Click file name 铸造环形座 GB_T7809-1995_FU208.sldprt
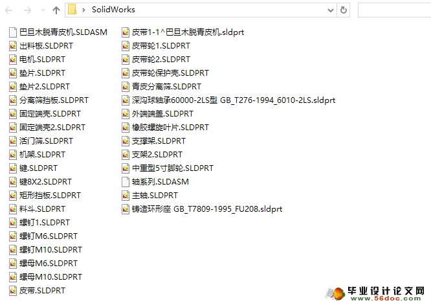 [207, 209]
